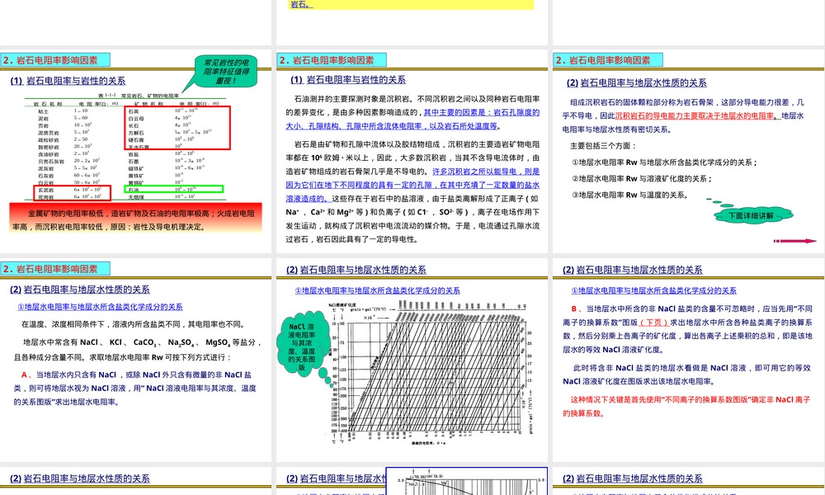Click the paragraph '此时将含非 NaCl 盐类的地层水'
The width and height of the screenshot is (825, 495).
686,375
